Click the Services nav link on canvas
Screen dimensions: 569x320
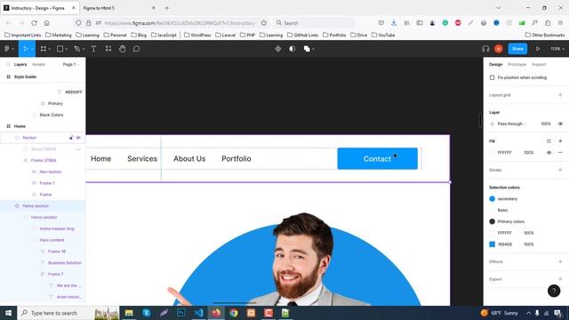142,158
